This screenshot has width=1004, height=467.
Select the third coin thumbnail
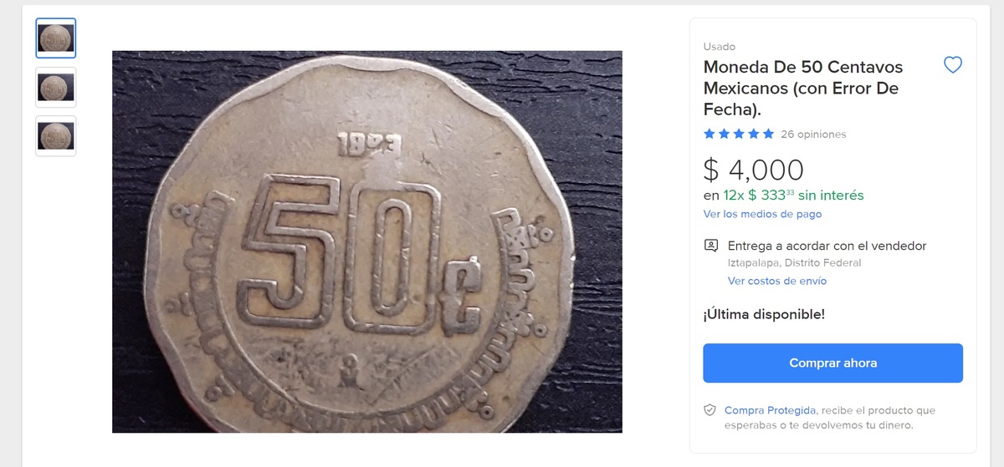(56, 135)
